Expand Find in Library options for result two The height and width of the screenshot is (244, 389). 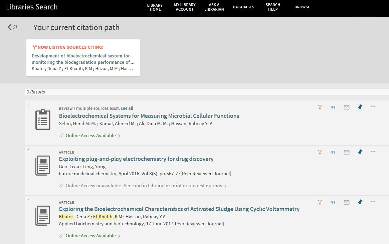[143, 185]
